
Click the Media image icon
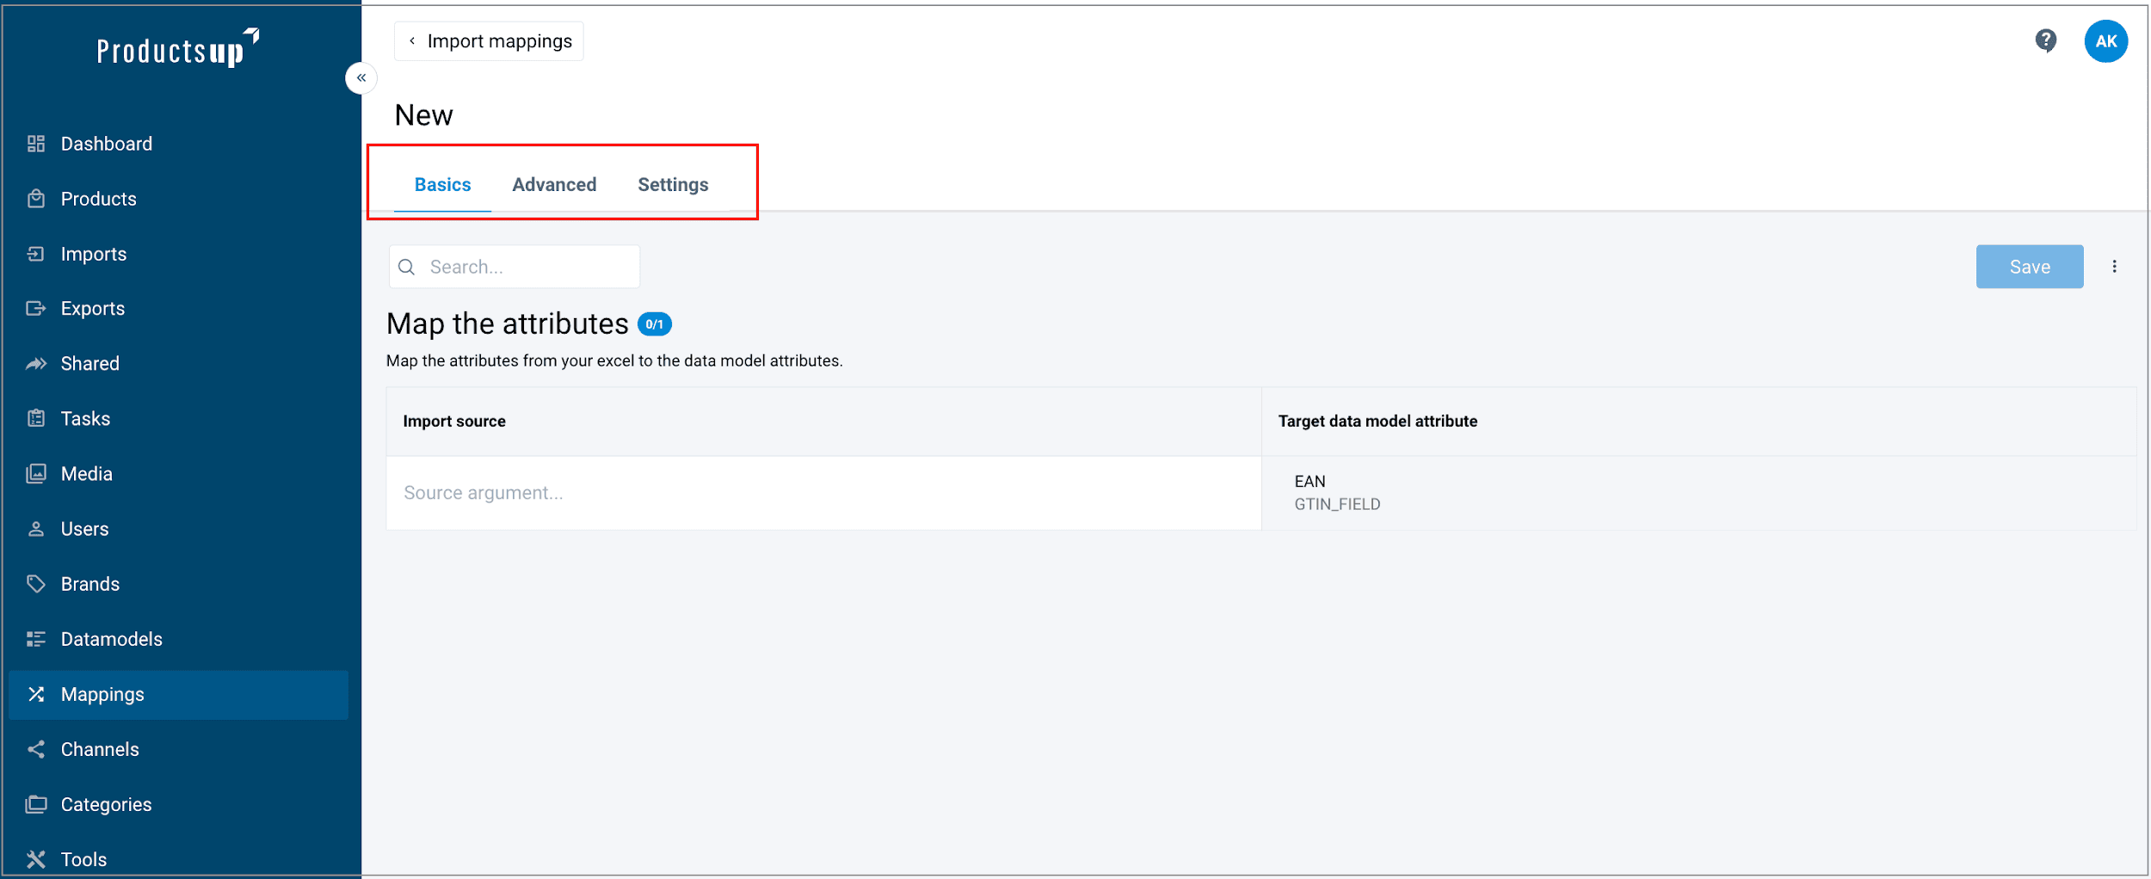click(35, 474)
